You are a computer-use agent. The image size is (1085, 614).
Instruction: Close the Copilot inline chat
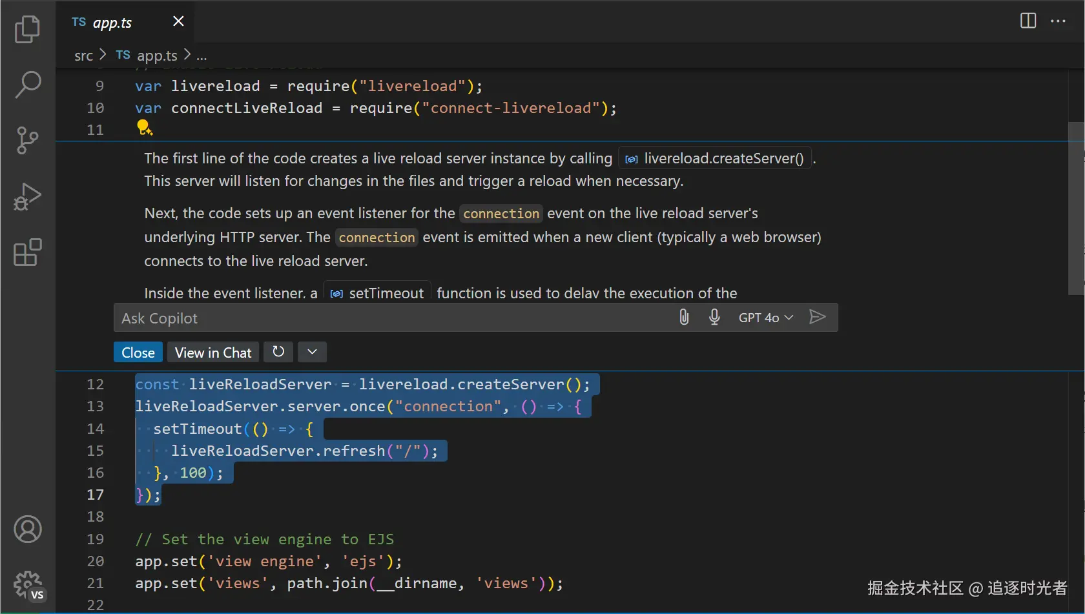click(138, 353)
